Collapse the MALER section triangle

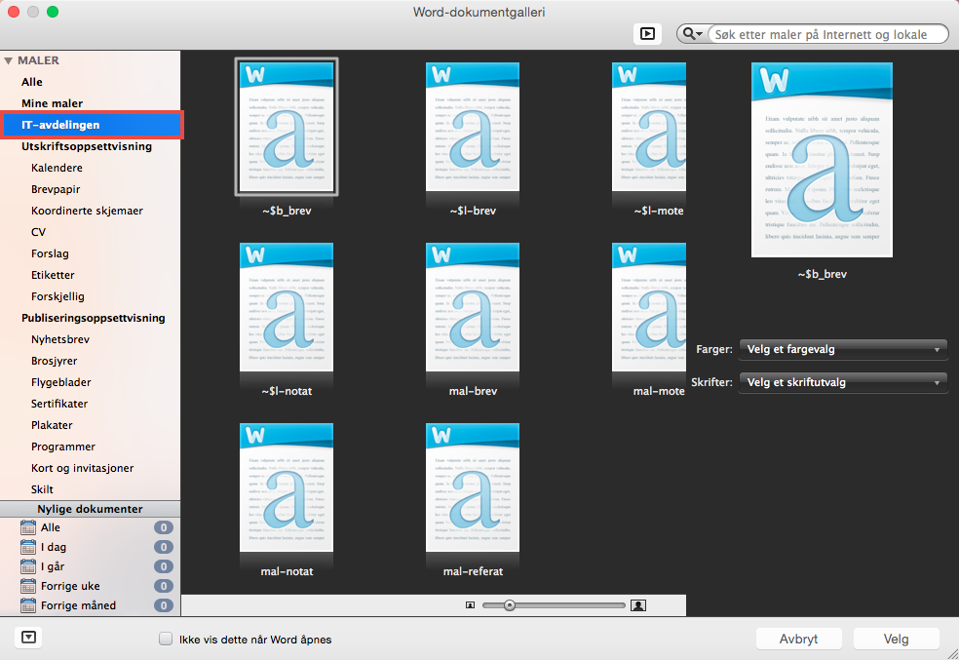(x=8, y=60)
